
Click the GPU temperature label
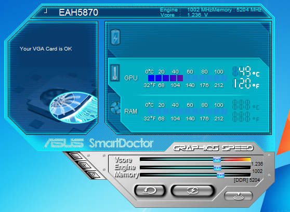coord(131,78)
